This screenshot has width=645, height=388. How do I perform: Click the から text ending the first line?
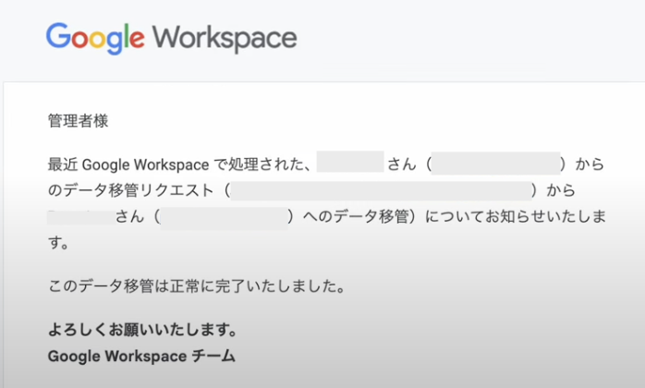pos(590,165)
